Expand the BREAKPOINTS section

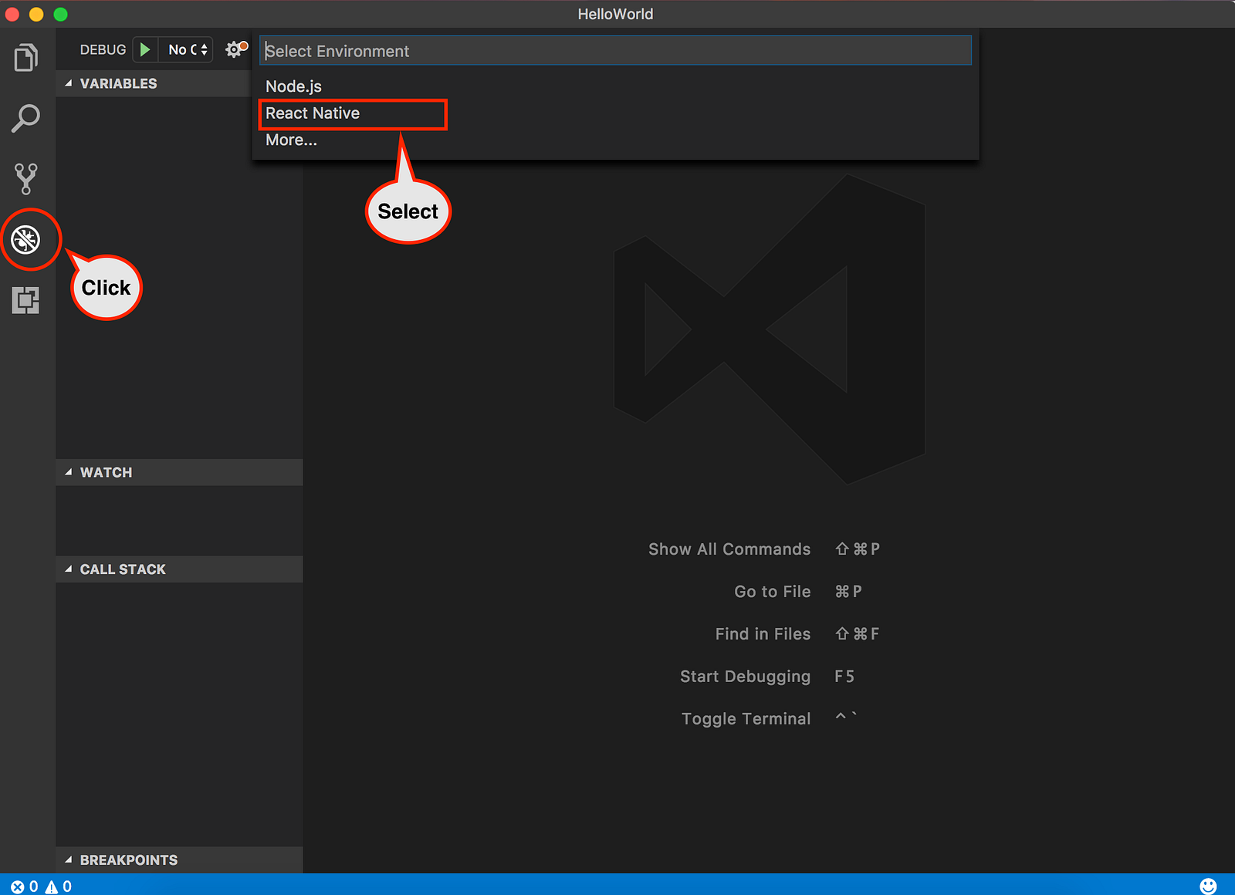(x=179, y=860)
